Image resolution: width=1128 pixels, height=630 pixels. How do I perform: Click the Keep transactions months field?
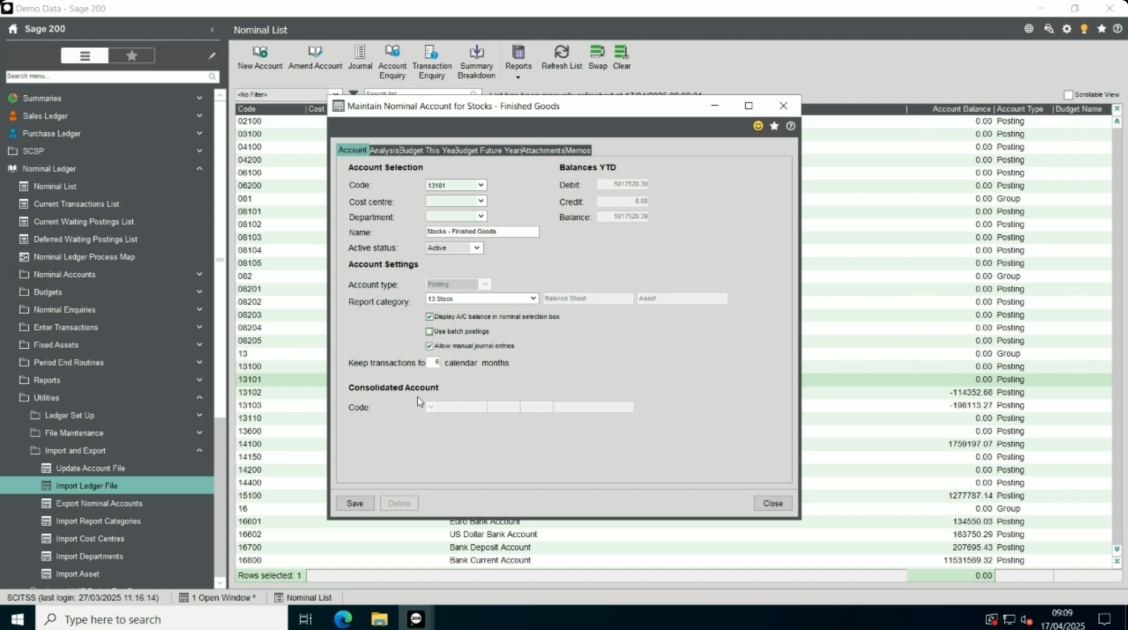[433, 363]
